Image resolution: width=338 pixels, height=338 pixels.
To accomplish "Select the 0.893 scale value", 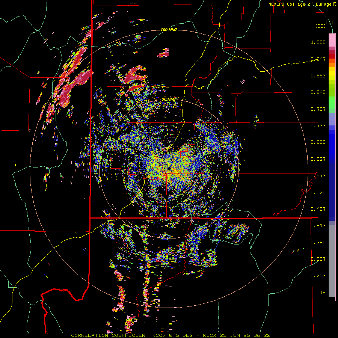I will pos(318,75).
